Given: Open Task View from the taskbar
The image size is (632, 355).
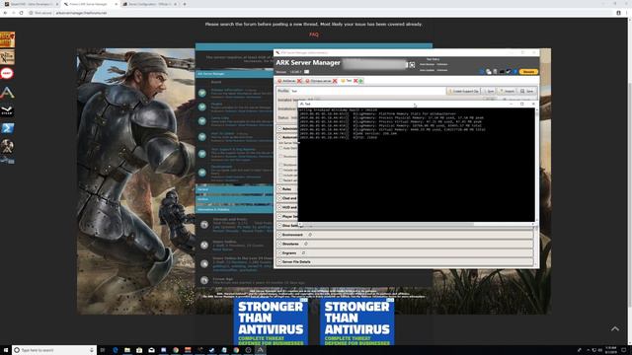Looking at the screenshot, I should (103, 350).
